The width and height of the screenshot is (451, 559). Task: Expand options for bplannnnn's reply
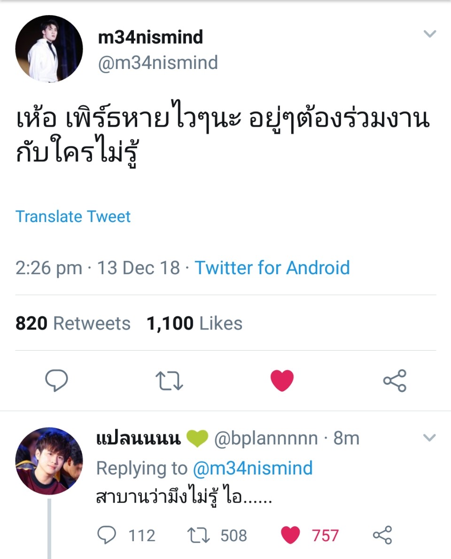(429, 438)
